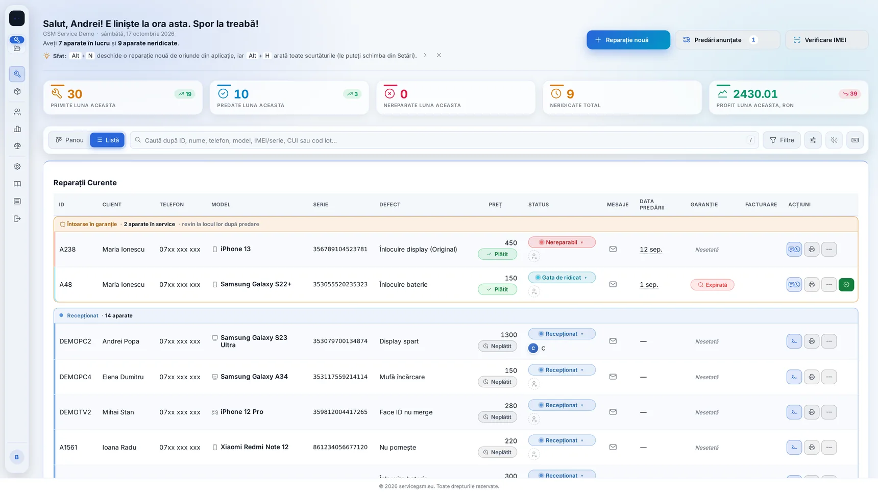Dismiss the Sfat tip with the X

438,55
